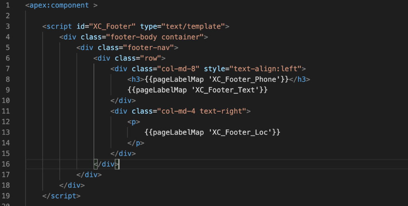Click line number 1 in gutter
Image resolution: width=408 pixels, height=206 pixels.
point(8,5)
